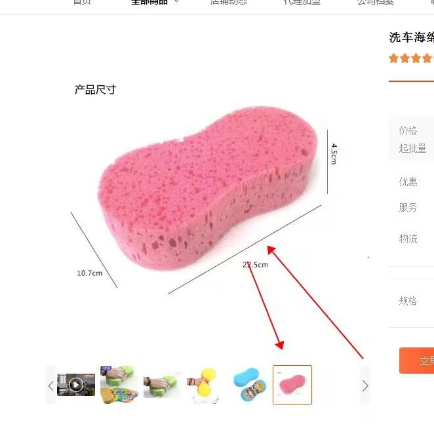
Task: Select blue sponge with packaging thumbnail
Action: click(249, 385)
